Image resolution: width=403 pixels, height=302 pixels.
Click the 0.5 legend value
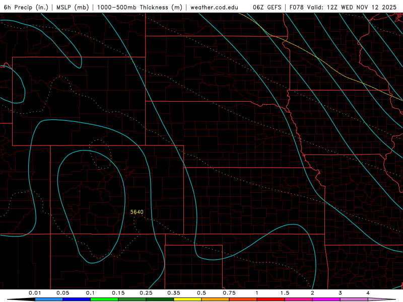coord(201,293)
